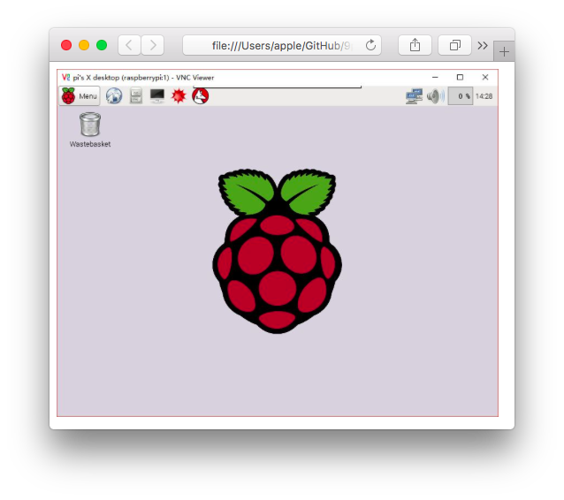Image resolution: width=564 pixels, height=500 pixels.
Task: Expand hidden toolbar items chevron
Action: click(483, 45)
